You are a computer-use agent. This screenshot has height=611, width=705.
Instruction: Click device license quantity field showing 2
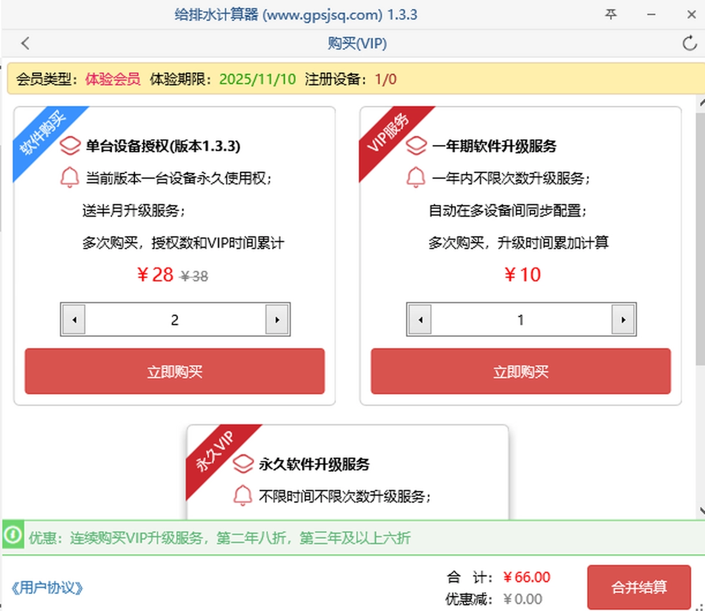(174, 320)
